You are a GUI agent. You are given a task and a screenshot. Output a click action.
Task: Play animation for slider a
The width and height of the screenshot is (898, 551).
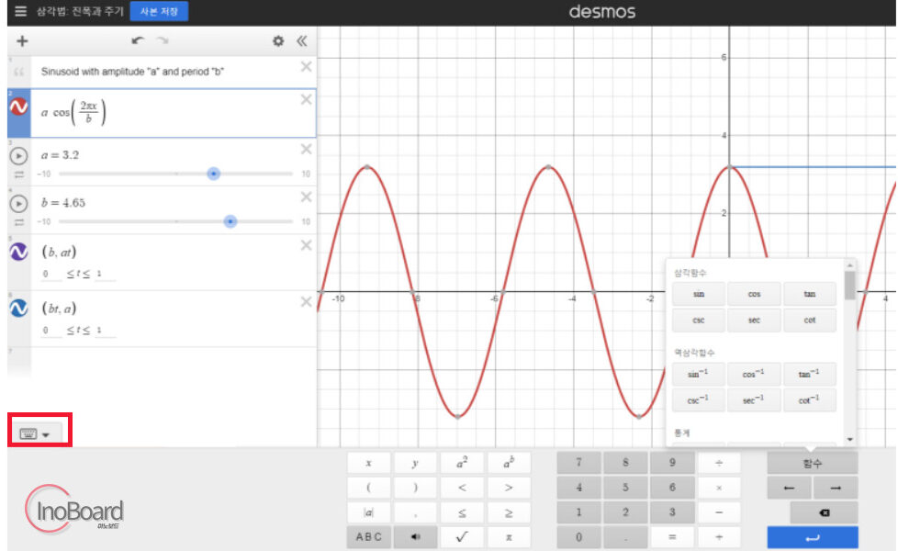(19, 156)
